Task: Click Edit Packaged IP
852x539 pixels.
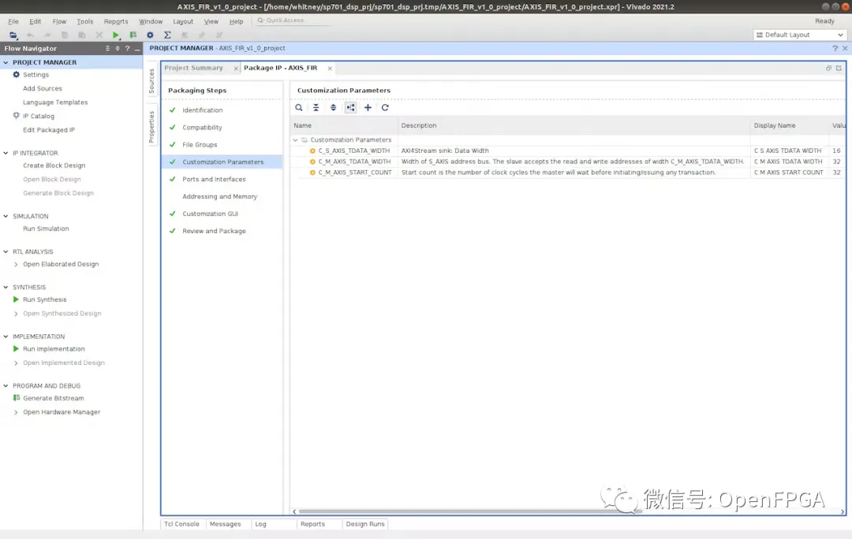Action: (49, 130)
